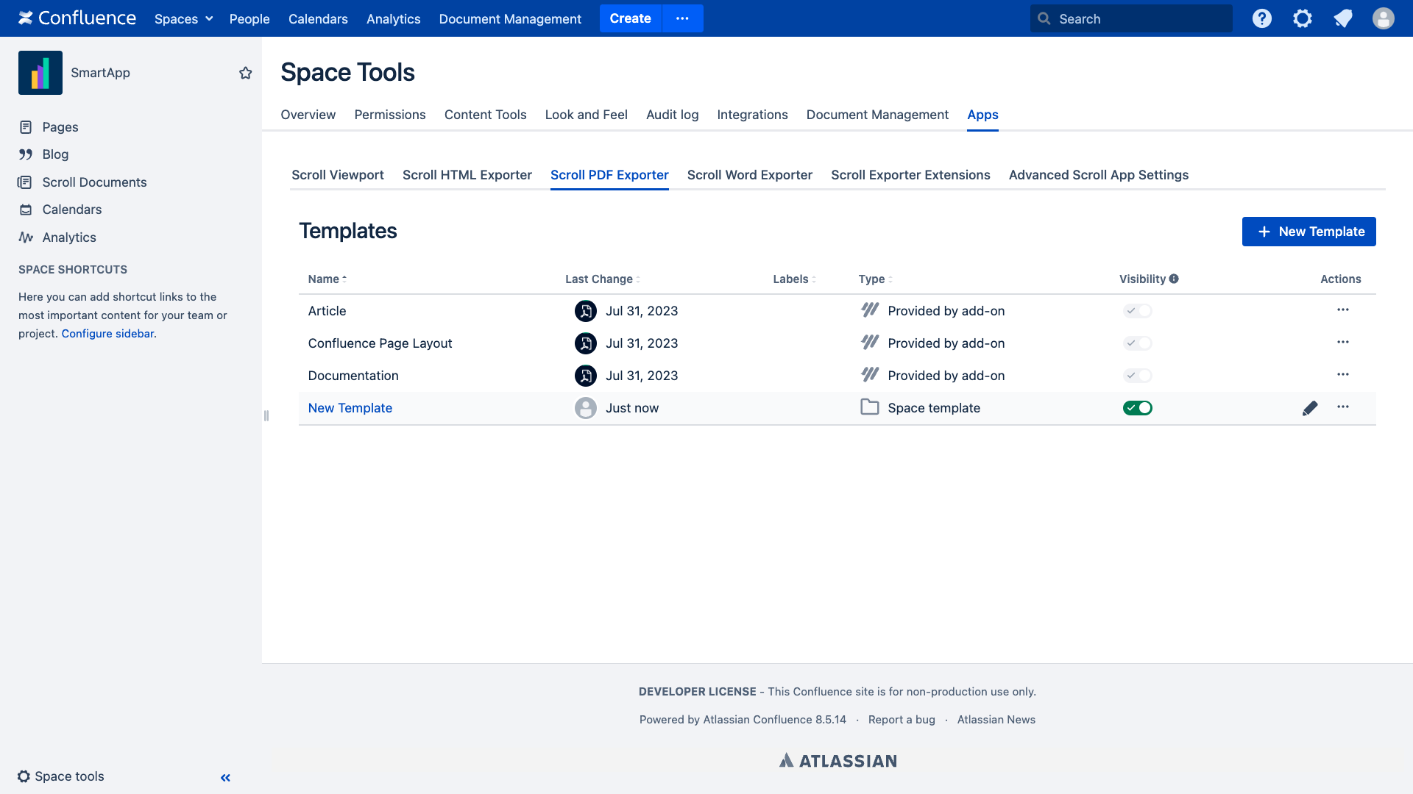1413x794 pixels.
Task: Click the edit pencil icon for New Template
Action: coord(1310,408)
